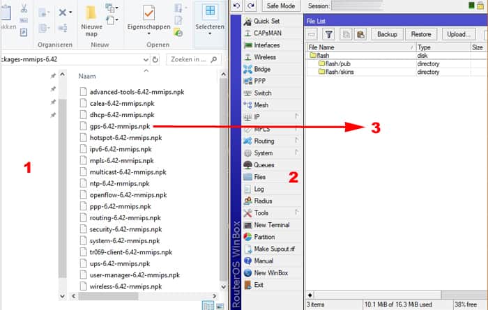Click the remove (minus) button in File List
The height and width of the screenshot is (310, 488).
(312, 34)
